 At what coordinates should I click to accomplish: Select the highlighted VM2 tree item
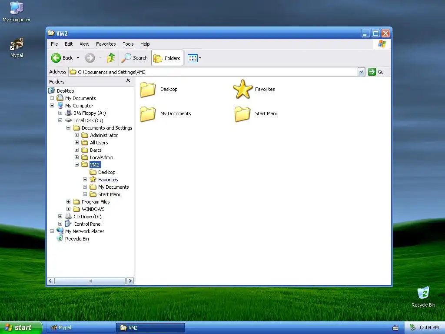(95, 165)
